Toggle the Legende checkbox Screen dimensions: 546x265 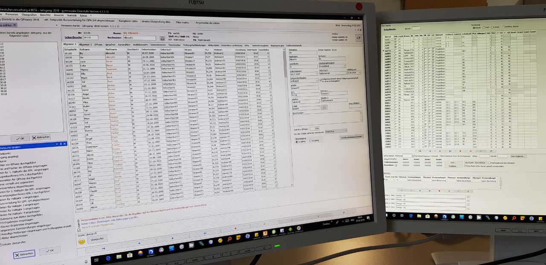(x=79, y=230)
